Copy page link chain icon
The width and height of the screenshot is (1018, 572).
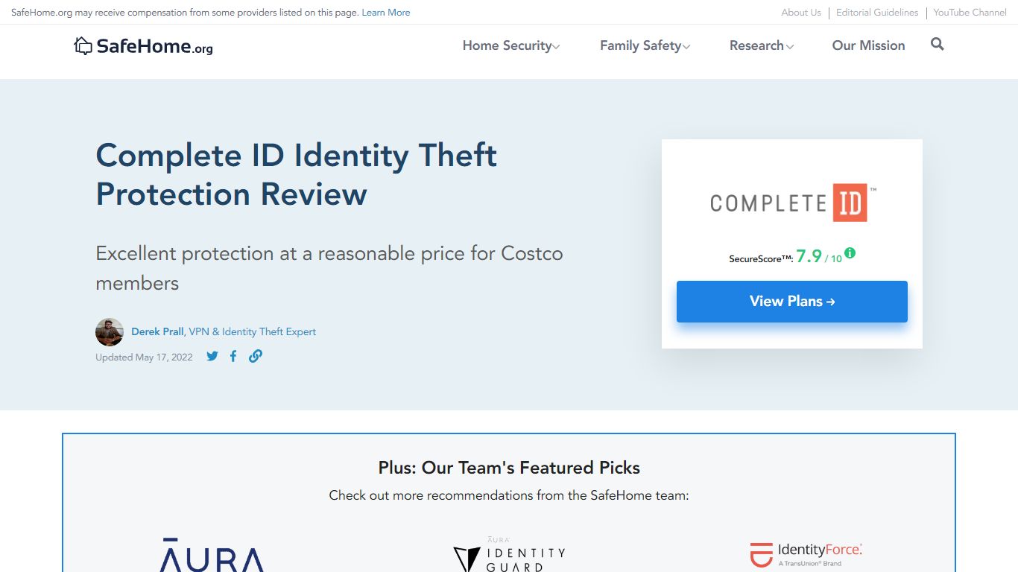(x=255, y=356)
